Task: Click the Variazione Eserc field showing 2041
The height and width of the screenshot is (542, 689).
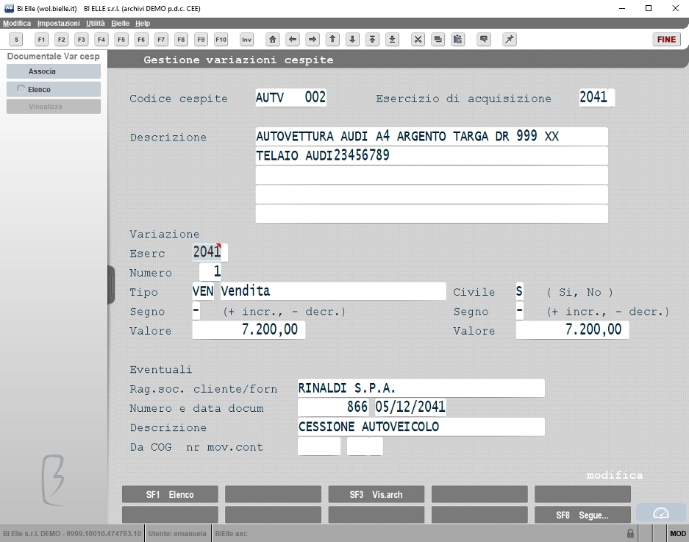Action: (x=210, y=252)
